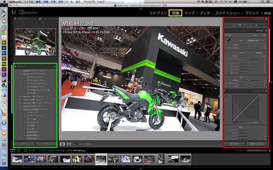Screen dimensions: 273x170
Task: Switch to Before/After YY view icon
Action: (x=69, y=144)
